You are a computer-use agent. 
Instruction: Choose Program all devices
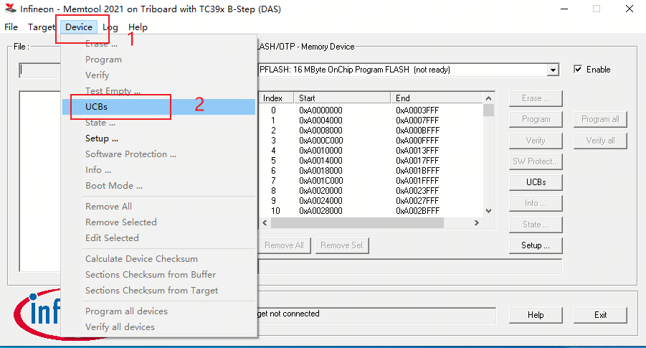coord(158,311)
